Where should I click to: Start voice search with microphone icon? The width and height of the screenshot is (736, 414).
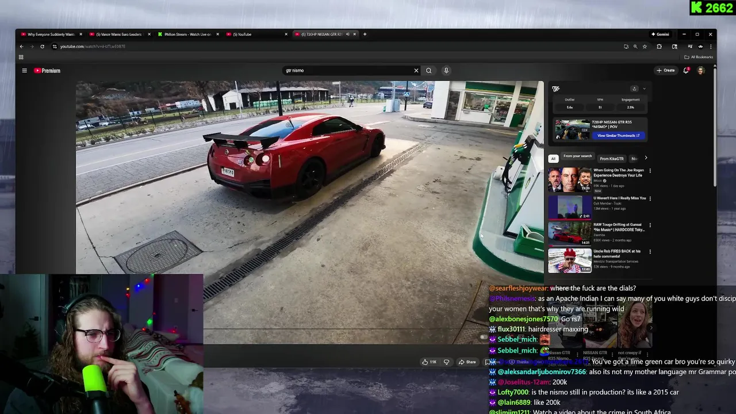click(446, 71)
